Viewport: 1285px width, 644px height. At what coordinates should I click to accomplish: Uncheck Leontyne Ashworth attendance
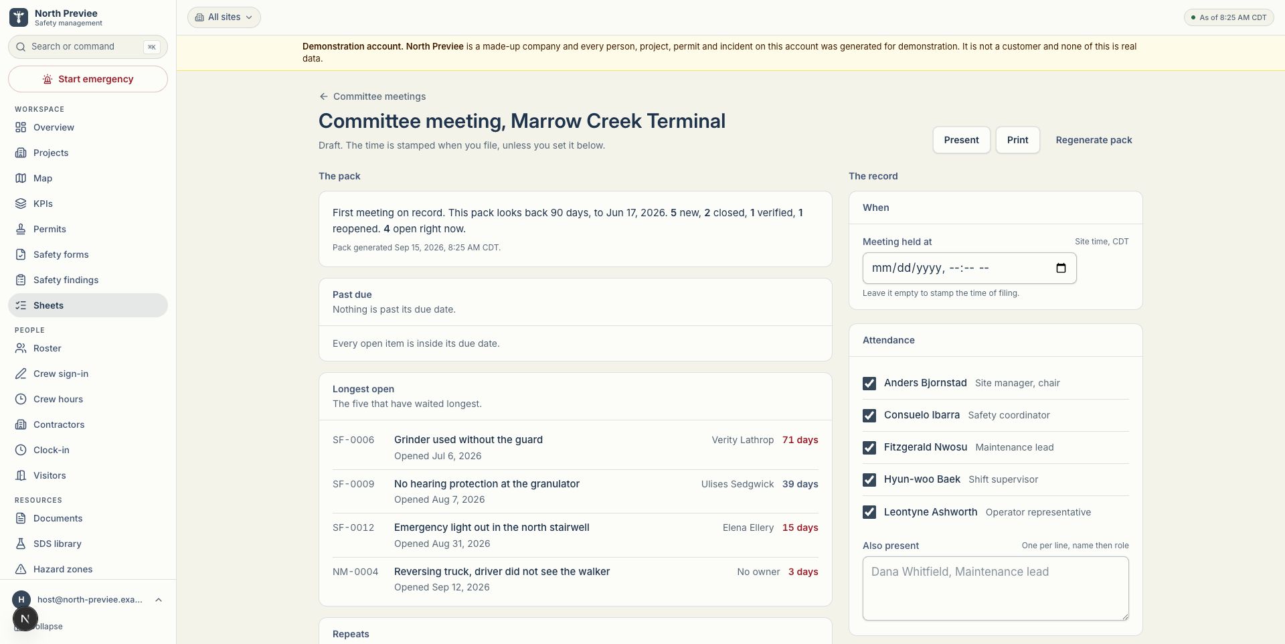click(x=869, y=512)
